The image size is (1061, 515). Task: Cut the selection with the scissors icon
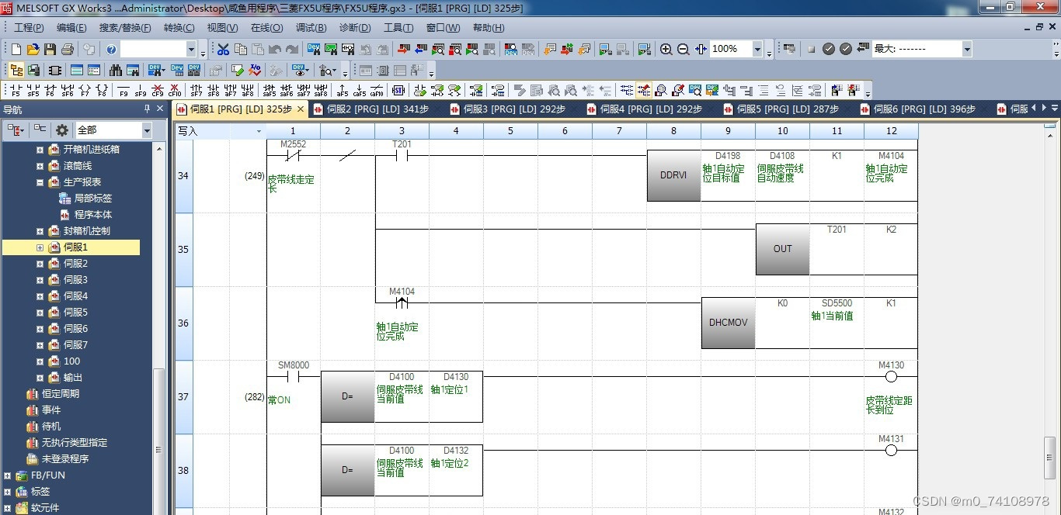[x=223, y=49]
